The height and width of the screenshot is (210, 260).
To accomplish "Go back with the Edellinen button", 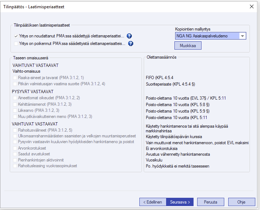I will pyautogui.click(x=153, y=202).
